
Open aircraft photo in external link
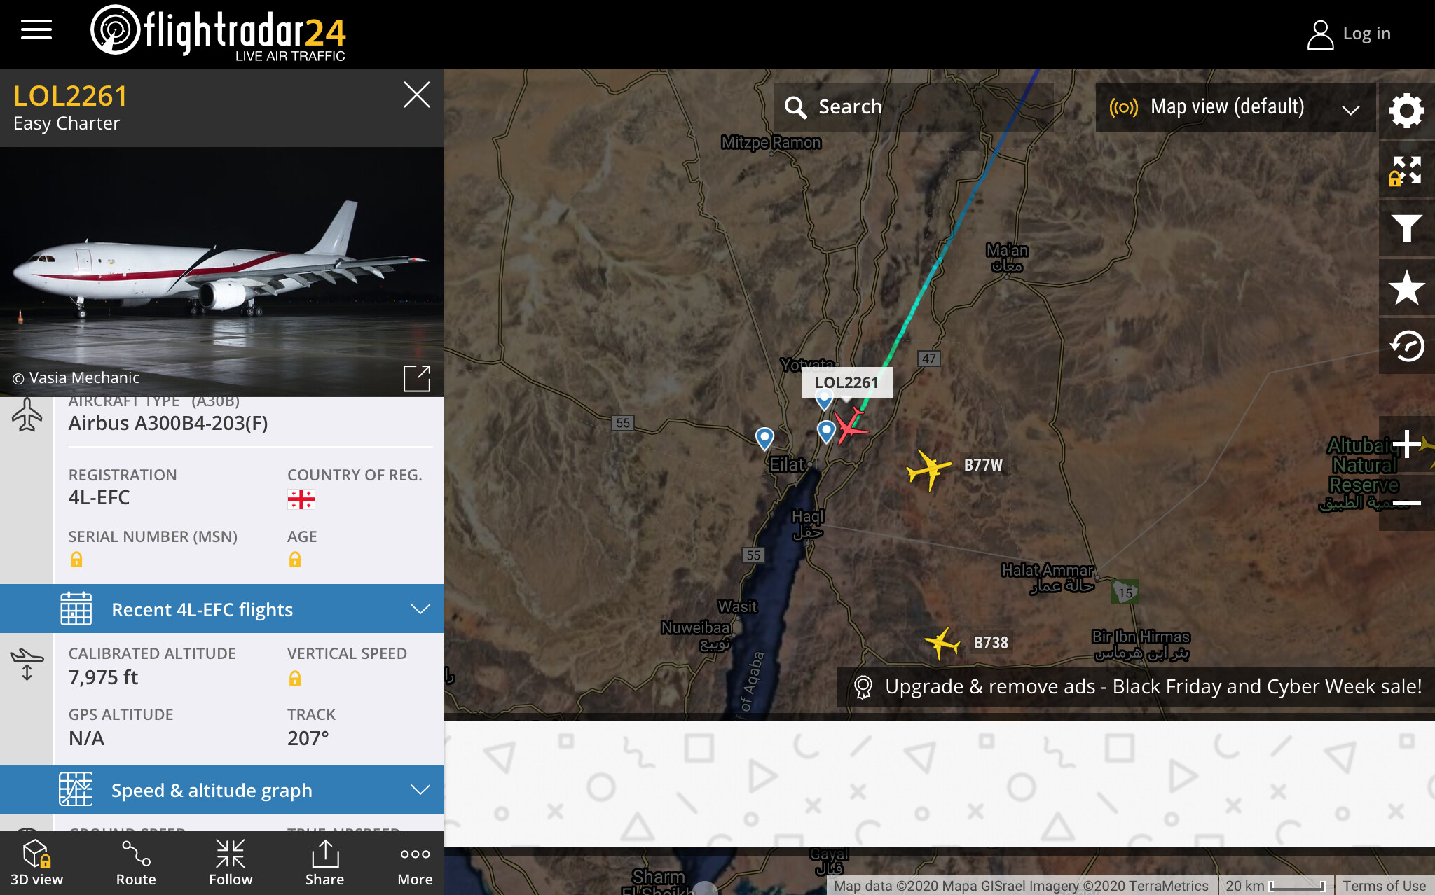pyautogui.click(x=417, y=378)
